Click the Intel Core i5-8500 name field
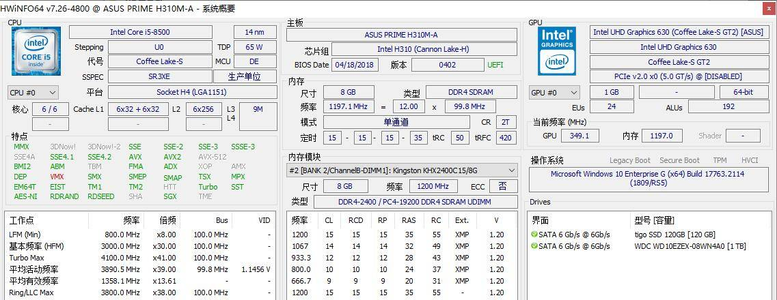This screenshot has height=300, width=777. tap(140, 32)
